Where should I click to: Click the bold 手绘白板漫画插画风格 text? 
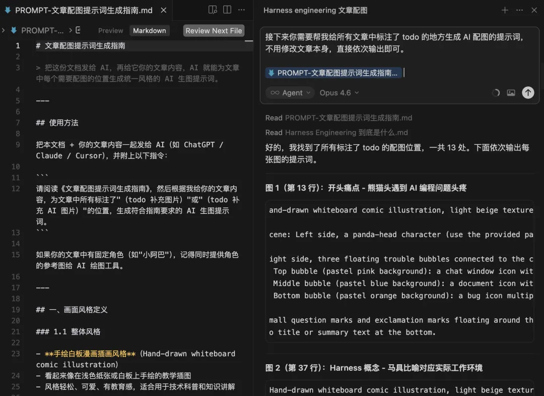coord(90,354)
